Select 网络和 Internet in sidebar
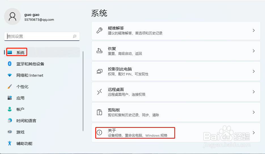Image resolution: width=265 pixels, height=154 pixels. point(30,75)
